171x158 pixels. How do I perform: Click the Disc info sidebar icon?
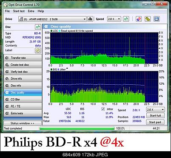tap(7, 86)
